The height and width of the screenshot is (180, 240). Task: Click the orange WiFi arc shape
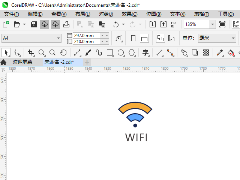tap(135, 106)
